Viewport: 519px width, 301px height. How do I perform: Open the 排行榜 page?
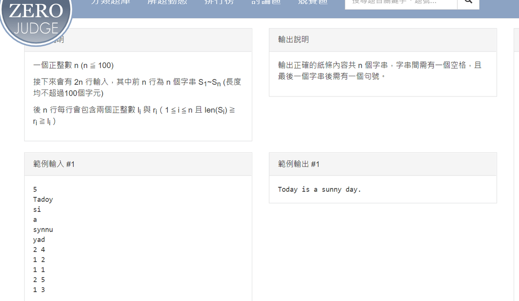pos(219,2)
